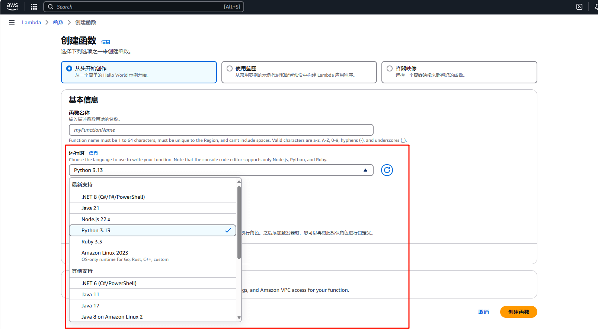
Task: Click the orange Create function (创建函数) button
Action: coord(518,312)
